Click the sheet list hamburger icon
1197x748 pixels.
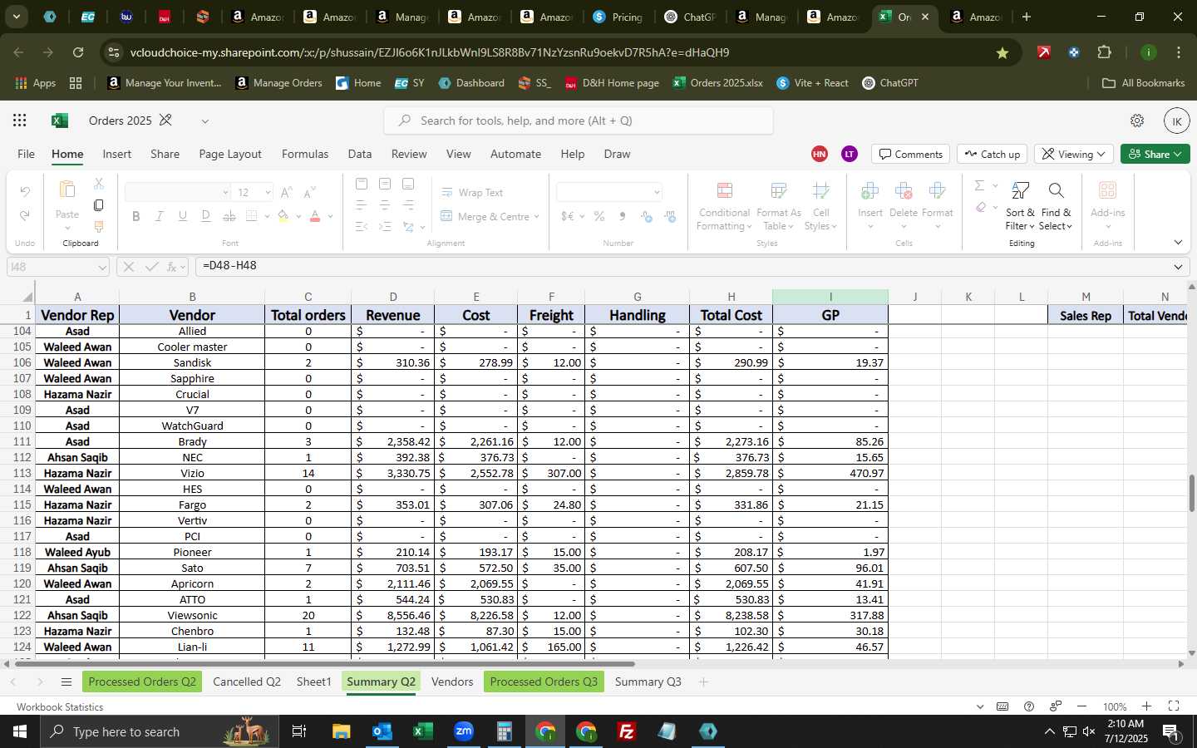(x=66, y=682)
